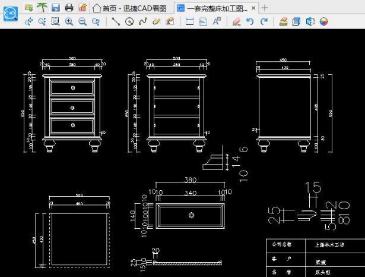Click the printer icon
The image size is (365, 277).
click(69, 8)
